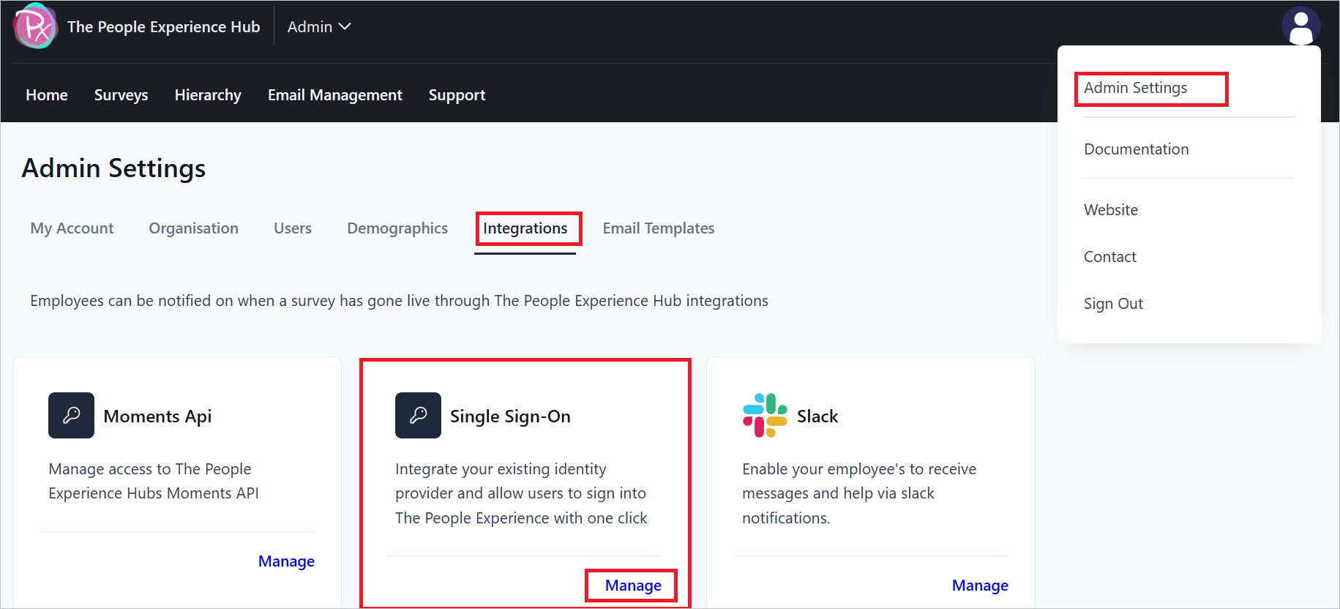Click The People Experience Hub logo icon

34,26
